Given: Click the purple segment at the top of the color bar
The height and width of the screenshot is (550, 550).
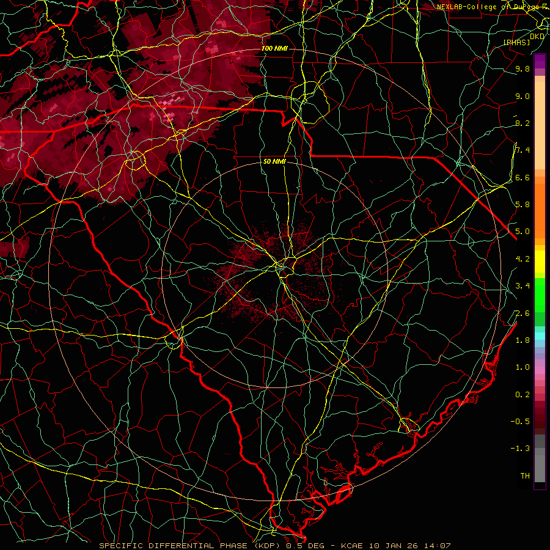Looking at the screenshot, I should pyautogui.click(x=540, y=61).
